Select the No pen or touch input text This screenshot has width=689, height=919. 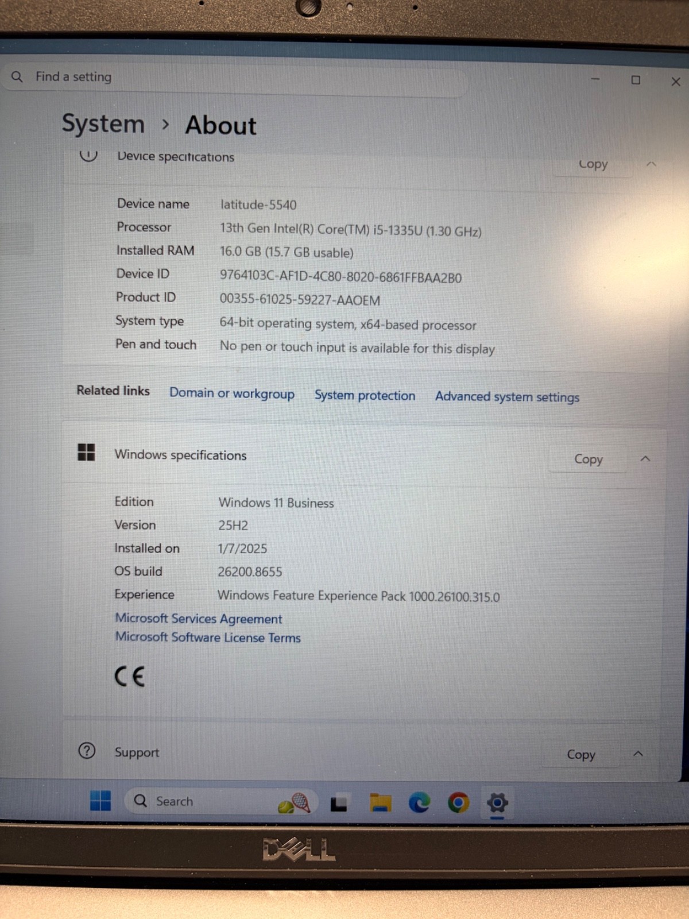(x=357, y=347)
